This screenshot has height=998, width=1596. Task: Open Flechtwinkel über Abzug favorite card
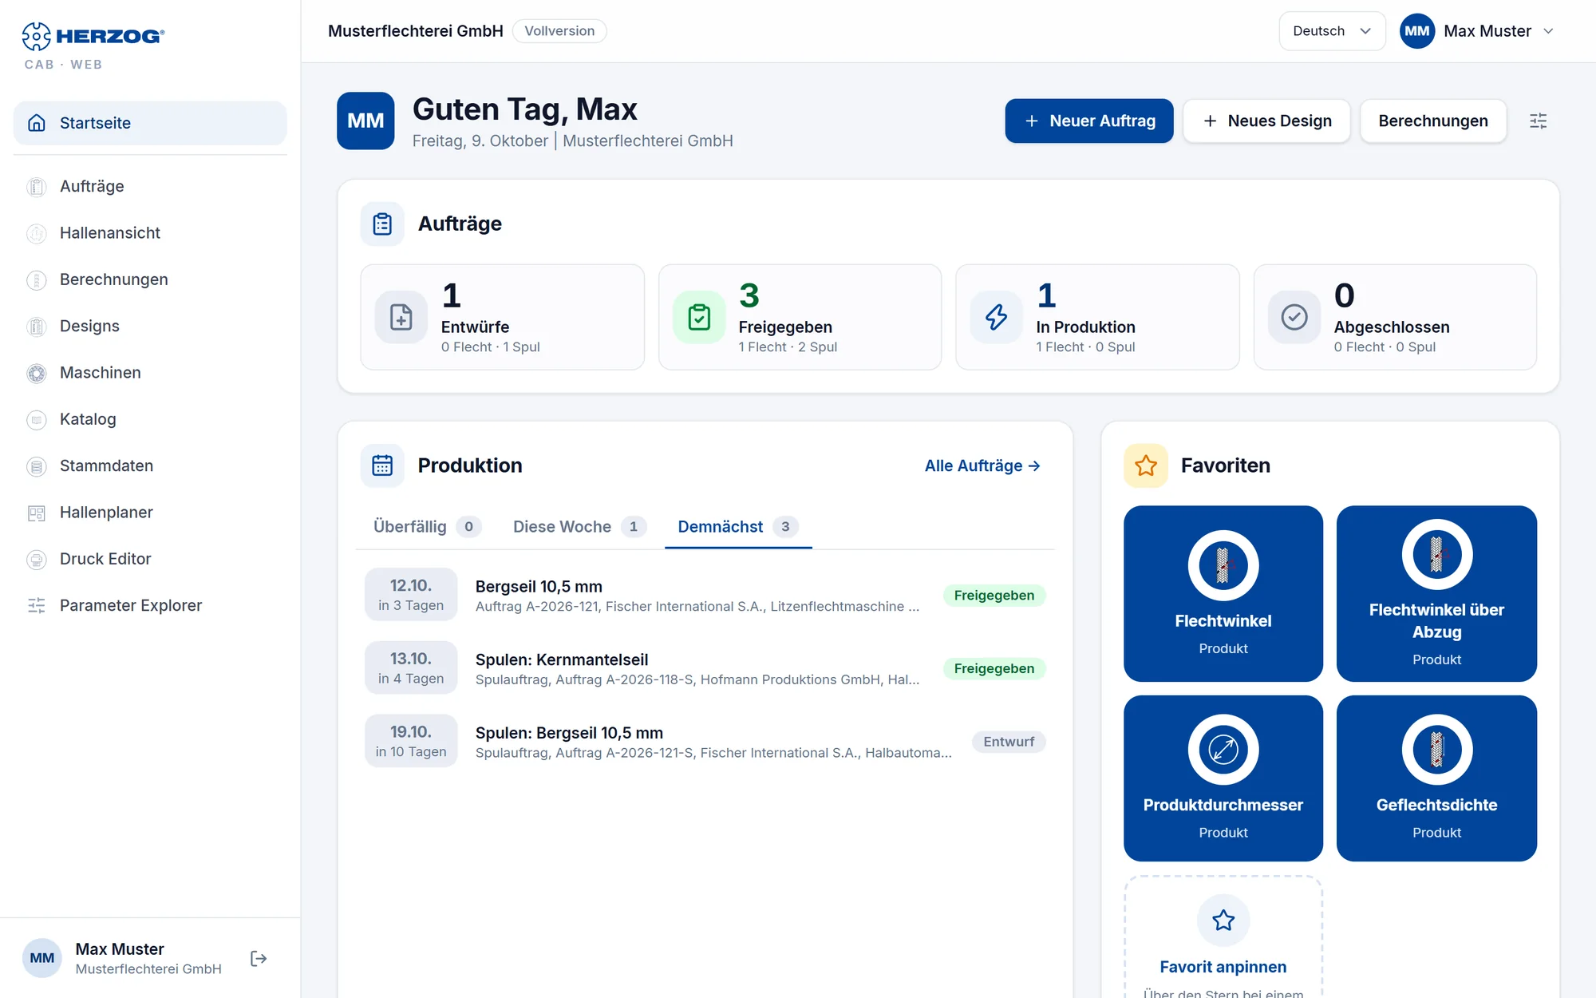click(1436, 593)
